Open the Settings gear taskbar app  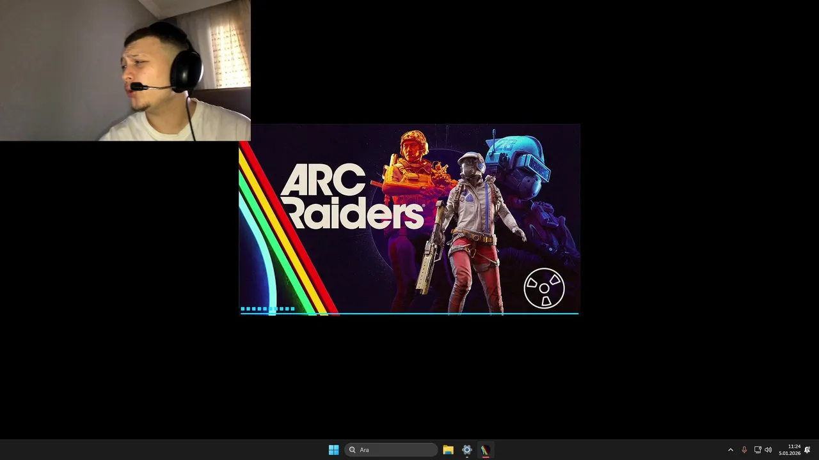466,450
